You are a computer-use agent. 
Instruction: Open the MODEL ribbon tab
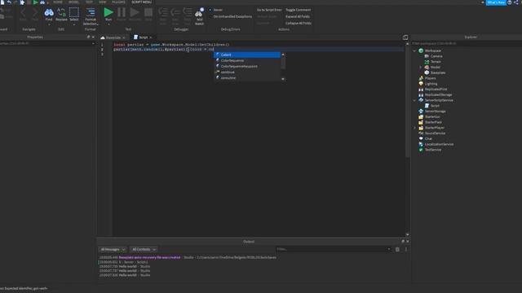[73, 2]
